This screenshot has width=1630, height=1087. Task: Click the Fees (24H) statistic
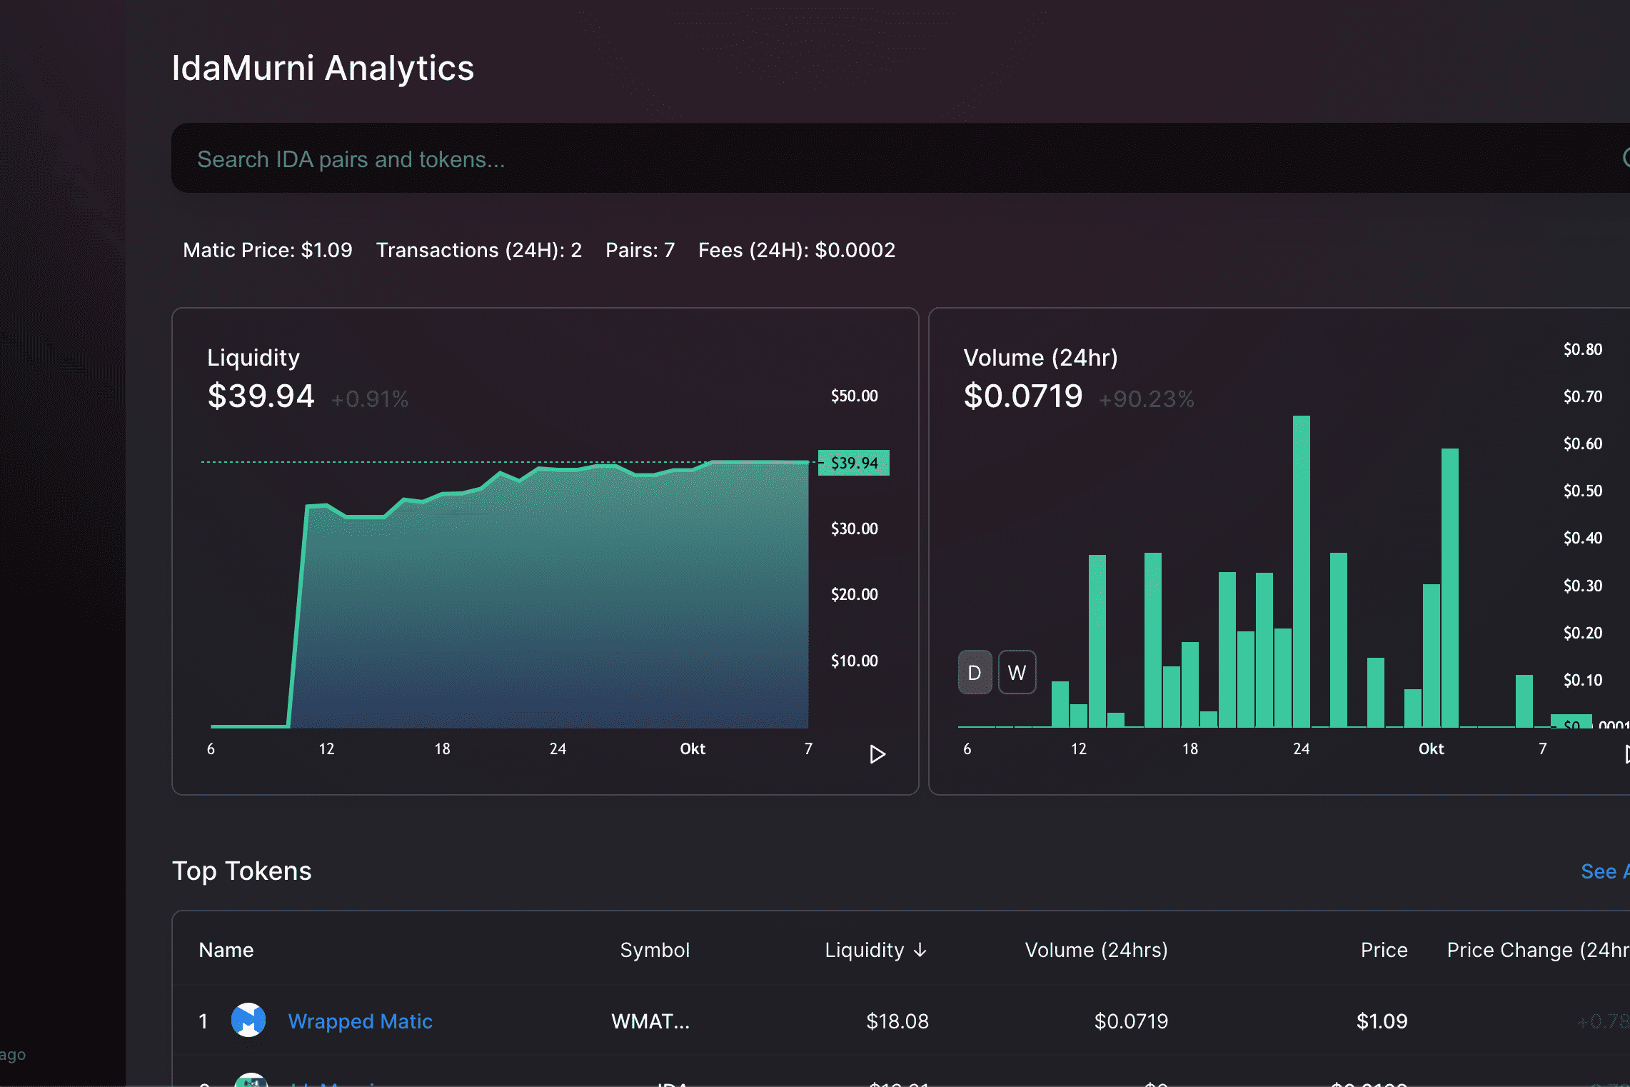tap(796, 250)
